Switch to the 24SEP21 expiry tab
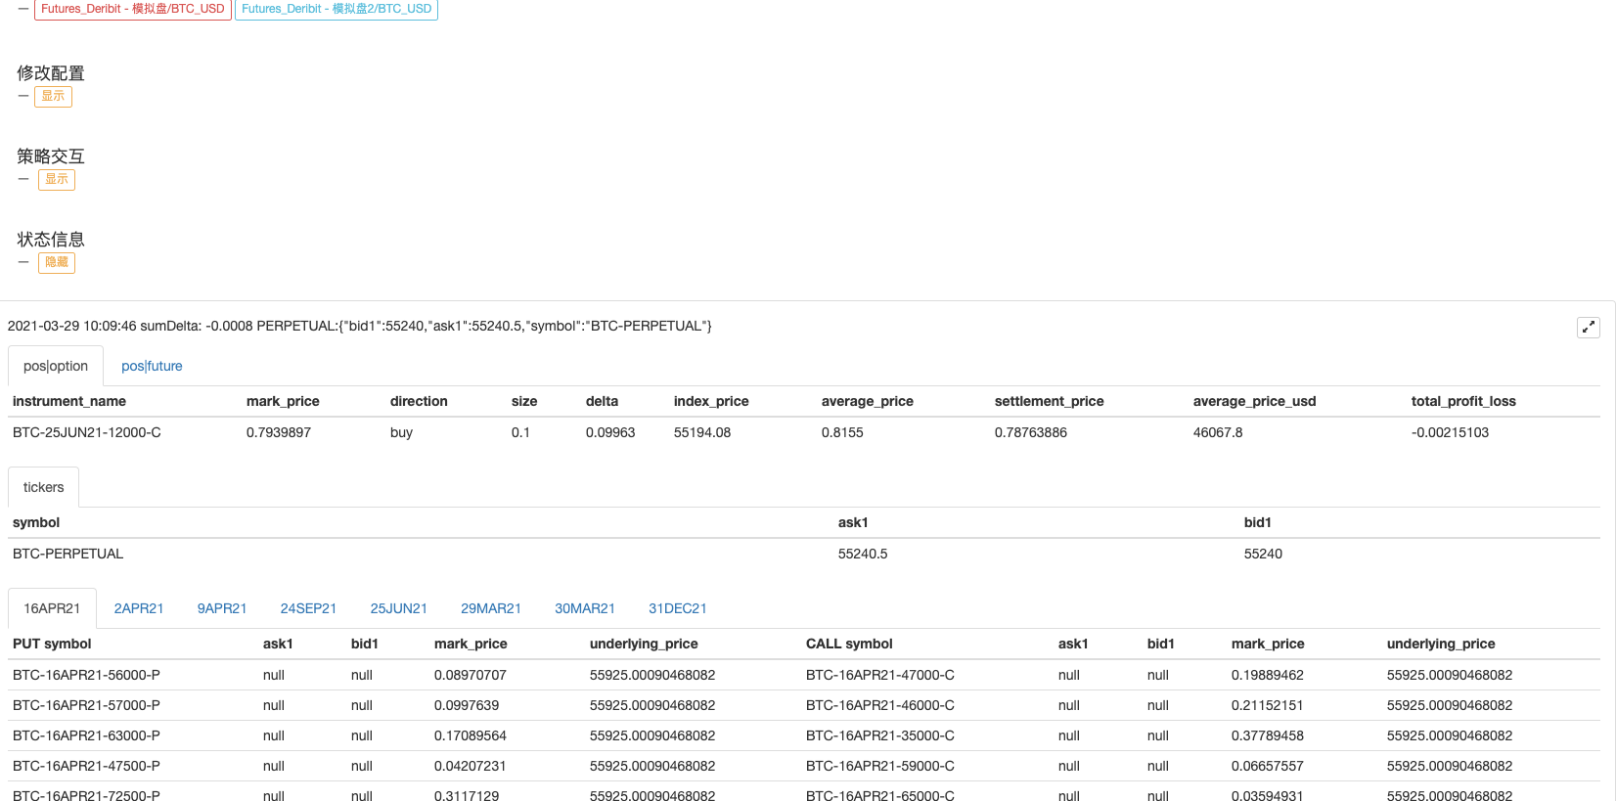The width and height of the screenshot is (1616, 801). click(308, 608)
